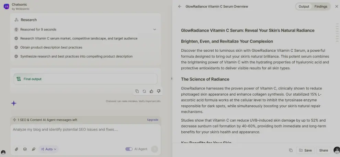Screen dimensions: 340x157
Task: Open the Chatsonic logo icon
Action: click(x=6, y=7)
